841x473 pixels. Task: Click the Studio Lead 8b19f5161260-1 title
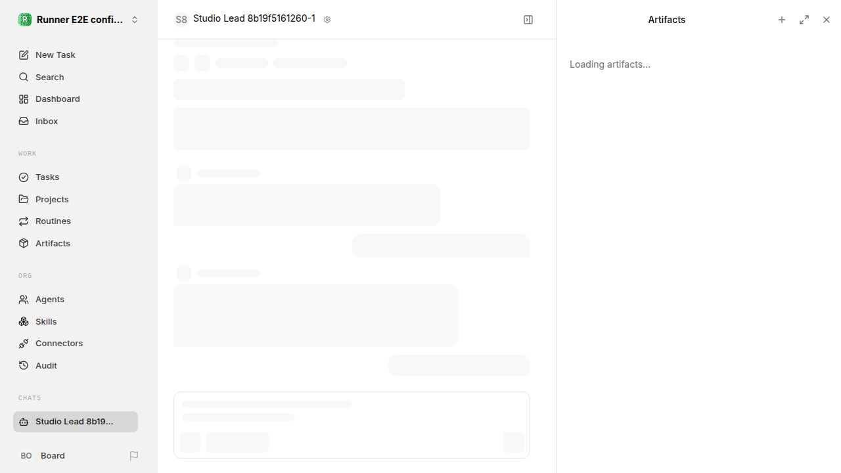254,18
